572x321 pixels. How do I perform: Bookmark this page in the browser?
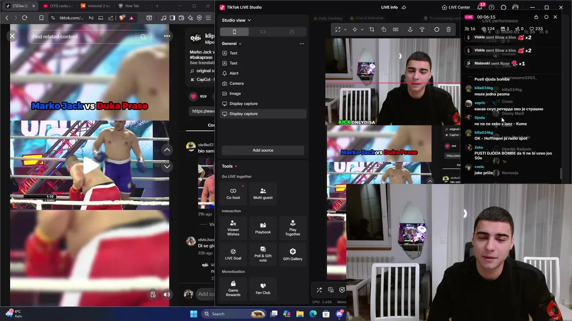(x=41, y=18)
